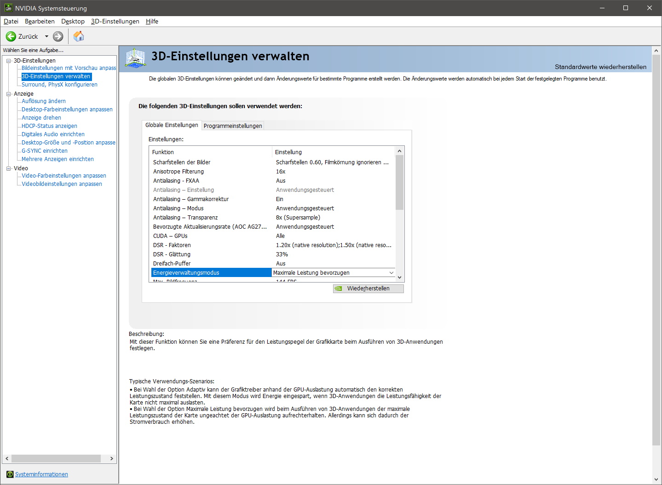
Task: Open Surround, PhysX konfigurieren
Action: click(x=59, y=85)
